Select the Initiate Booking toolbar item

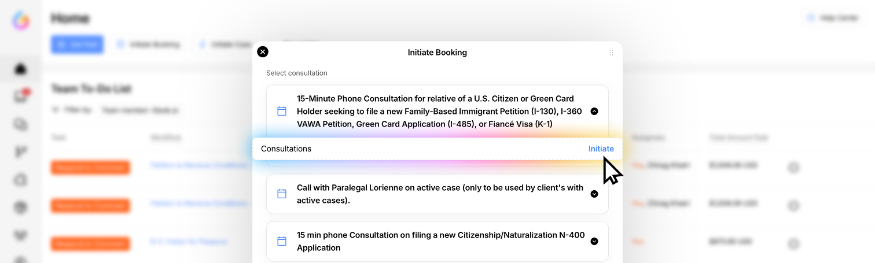tap(149, 45)
